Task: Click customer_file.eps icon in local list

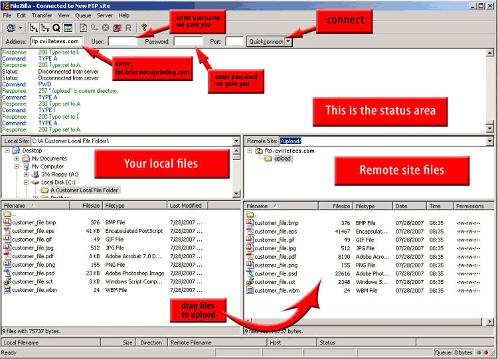Action: tap(7, 231)
